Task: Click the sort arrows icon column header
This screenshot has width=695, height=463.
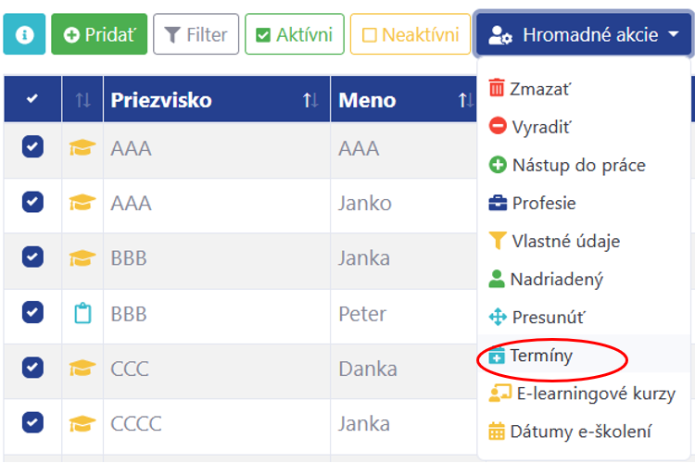Action: 82,100
